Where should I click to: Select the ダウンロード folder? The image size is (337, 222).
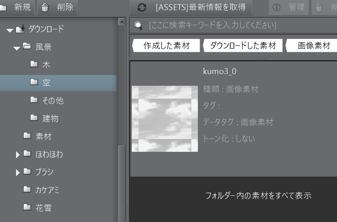click(46, 29)
